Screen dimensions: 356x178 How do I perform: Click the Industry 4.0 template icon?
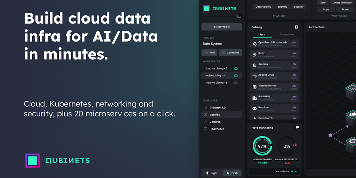coord(205,107)
